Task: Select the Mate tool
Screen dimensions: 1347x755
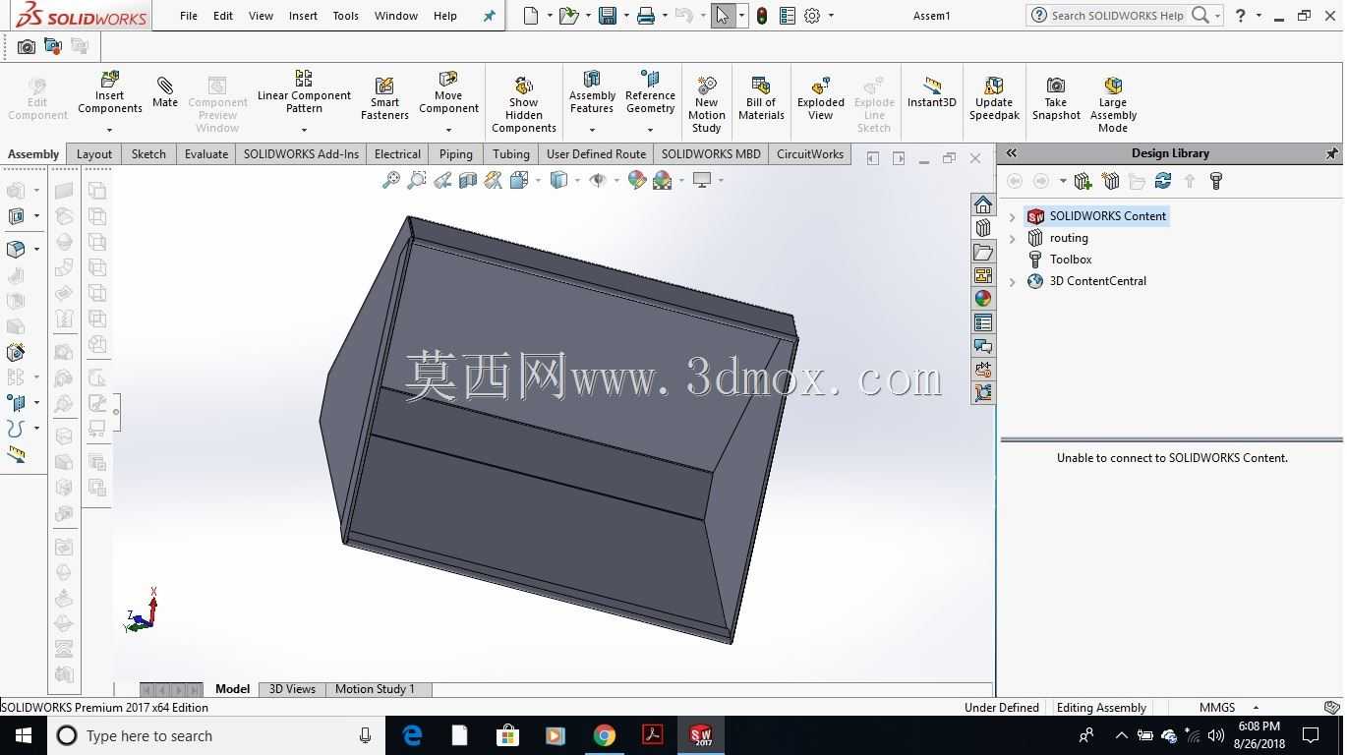Action: tap(165, 92)
